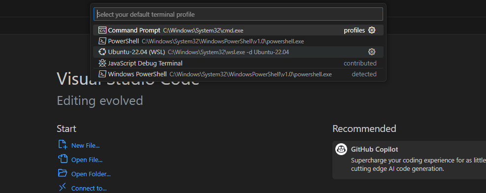Image resolution: width=486 pixels, height=193 pixels.
Task: Open the New File... link
Action: click(x=86, y=146)
